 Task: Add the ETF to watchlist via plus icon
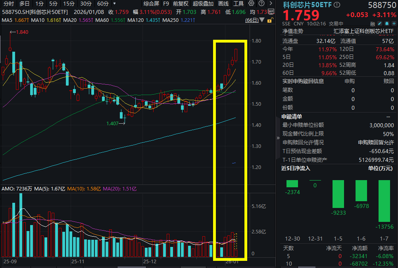click(394, 23)
